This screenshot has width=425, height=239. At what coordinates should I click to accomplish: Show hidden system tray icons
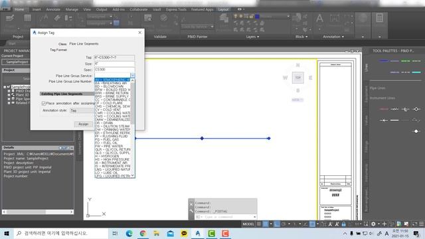point(345,233)
